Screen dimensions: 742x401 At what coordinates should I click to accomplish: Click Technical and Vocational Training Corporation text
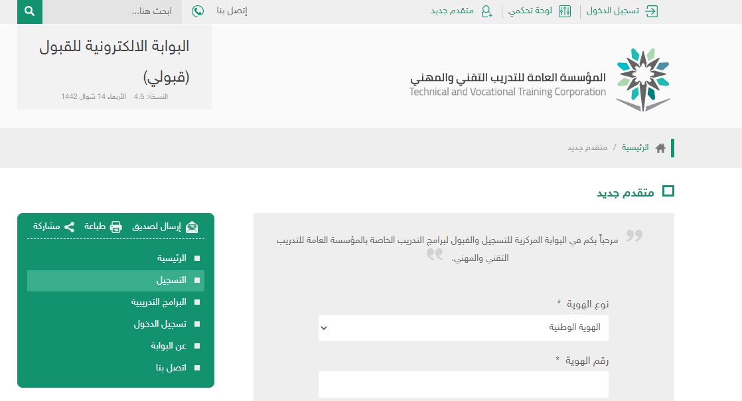click(x=507, y=92)
